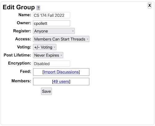
Task: Open the Access dropdown for thread permissions
Action: 61,39
